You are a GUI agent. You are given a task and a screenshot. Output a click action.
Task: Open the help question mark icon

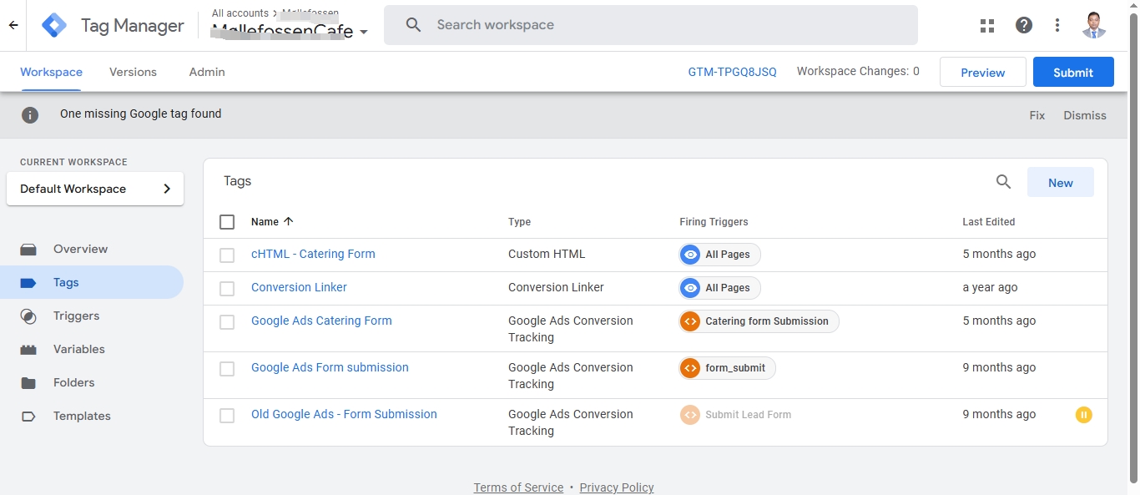point(1024,25)
